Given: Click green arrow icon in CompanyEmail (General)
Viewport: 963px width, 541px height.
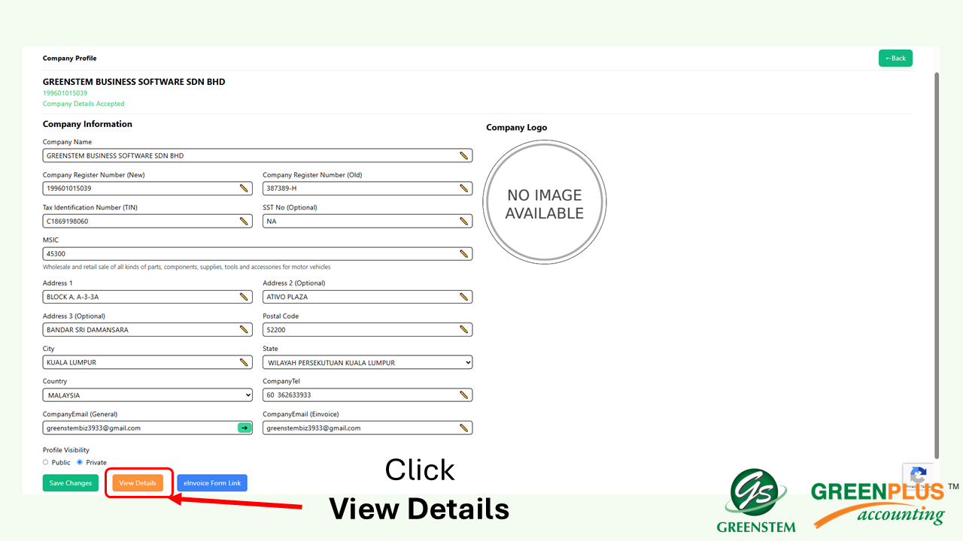Looking at the screenshot, I should coord(244,428).
